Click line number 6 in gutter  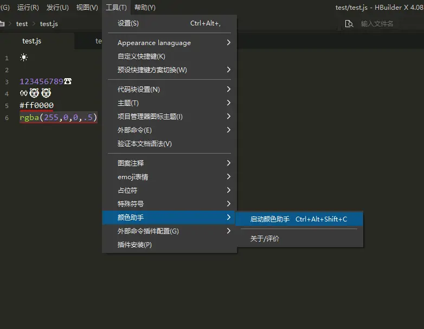point(7,118)
